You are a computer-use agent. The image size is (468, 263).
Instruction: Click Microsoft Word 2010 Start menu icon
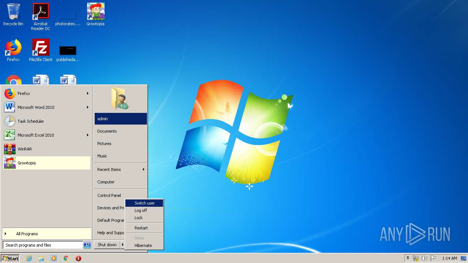point(10,107)
